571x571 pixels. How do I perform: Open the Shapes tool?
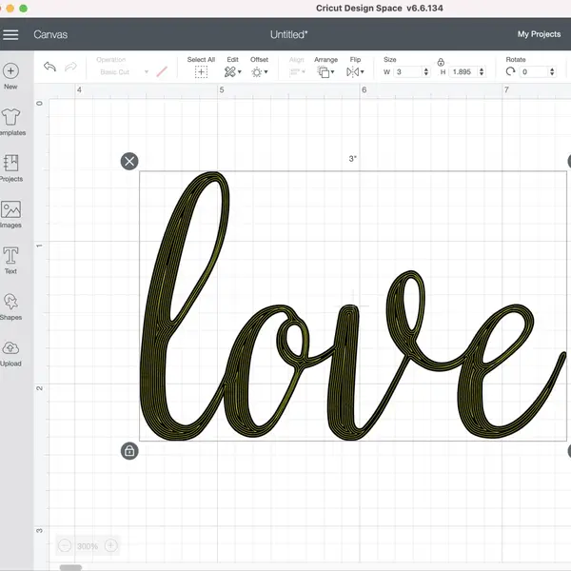click(10, 303)
